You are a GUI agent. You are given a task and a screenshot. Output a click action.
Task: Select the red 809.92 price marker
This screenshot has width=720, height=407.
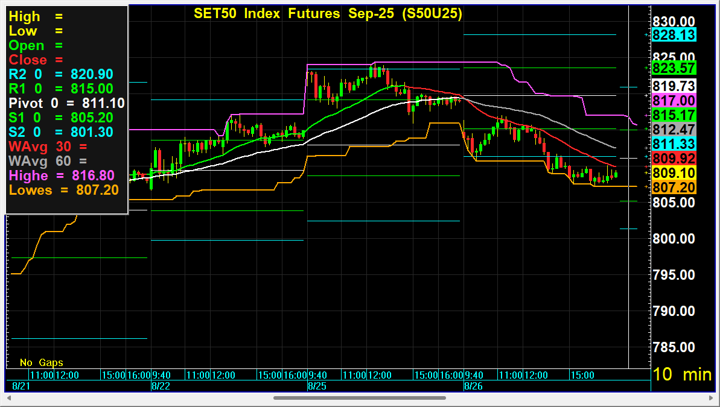(x=674, y=159)
